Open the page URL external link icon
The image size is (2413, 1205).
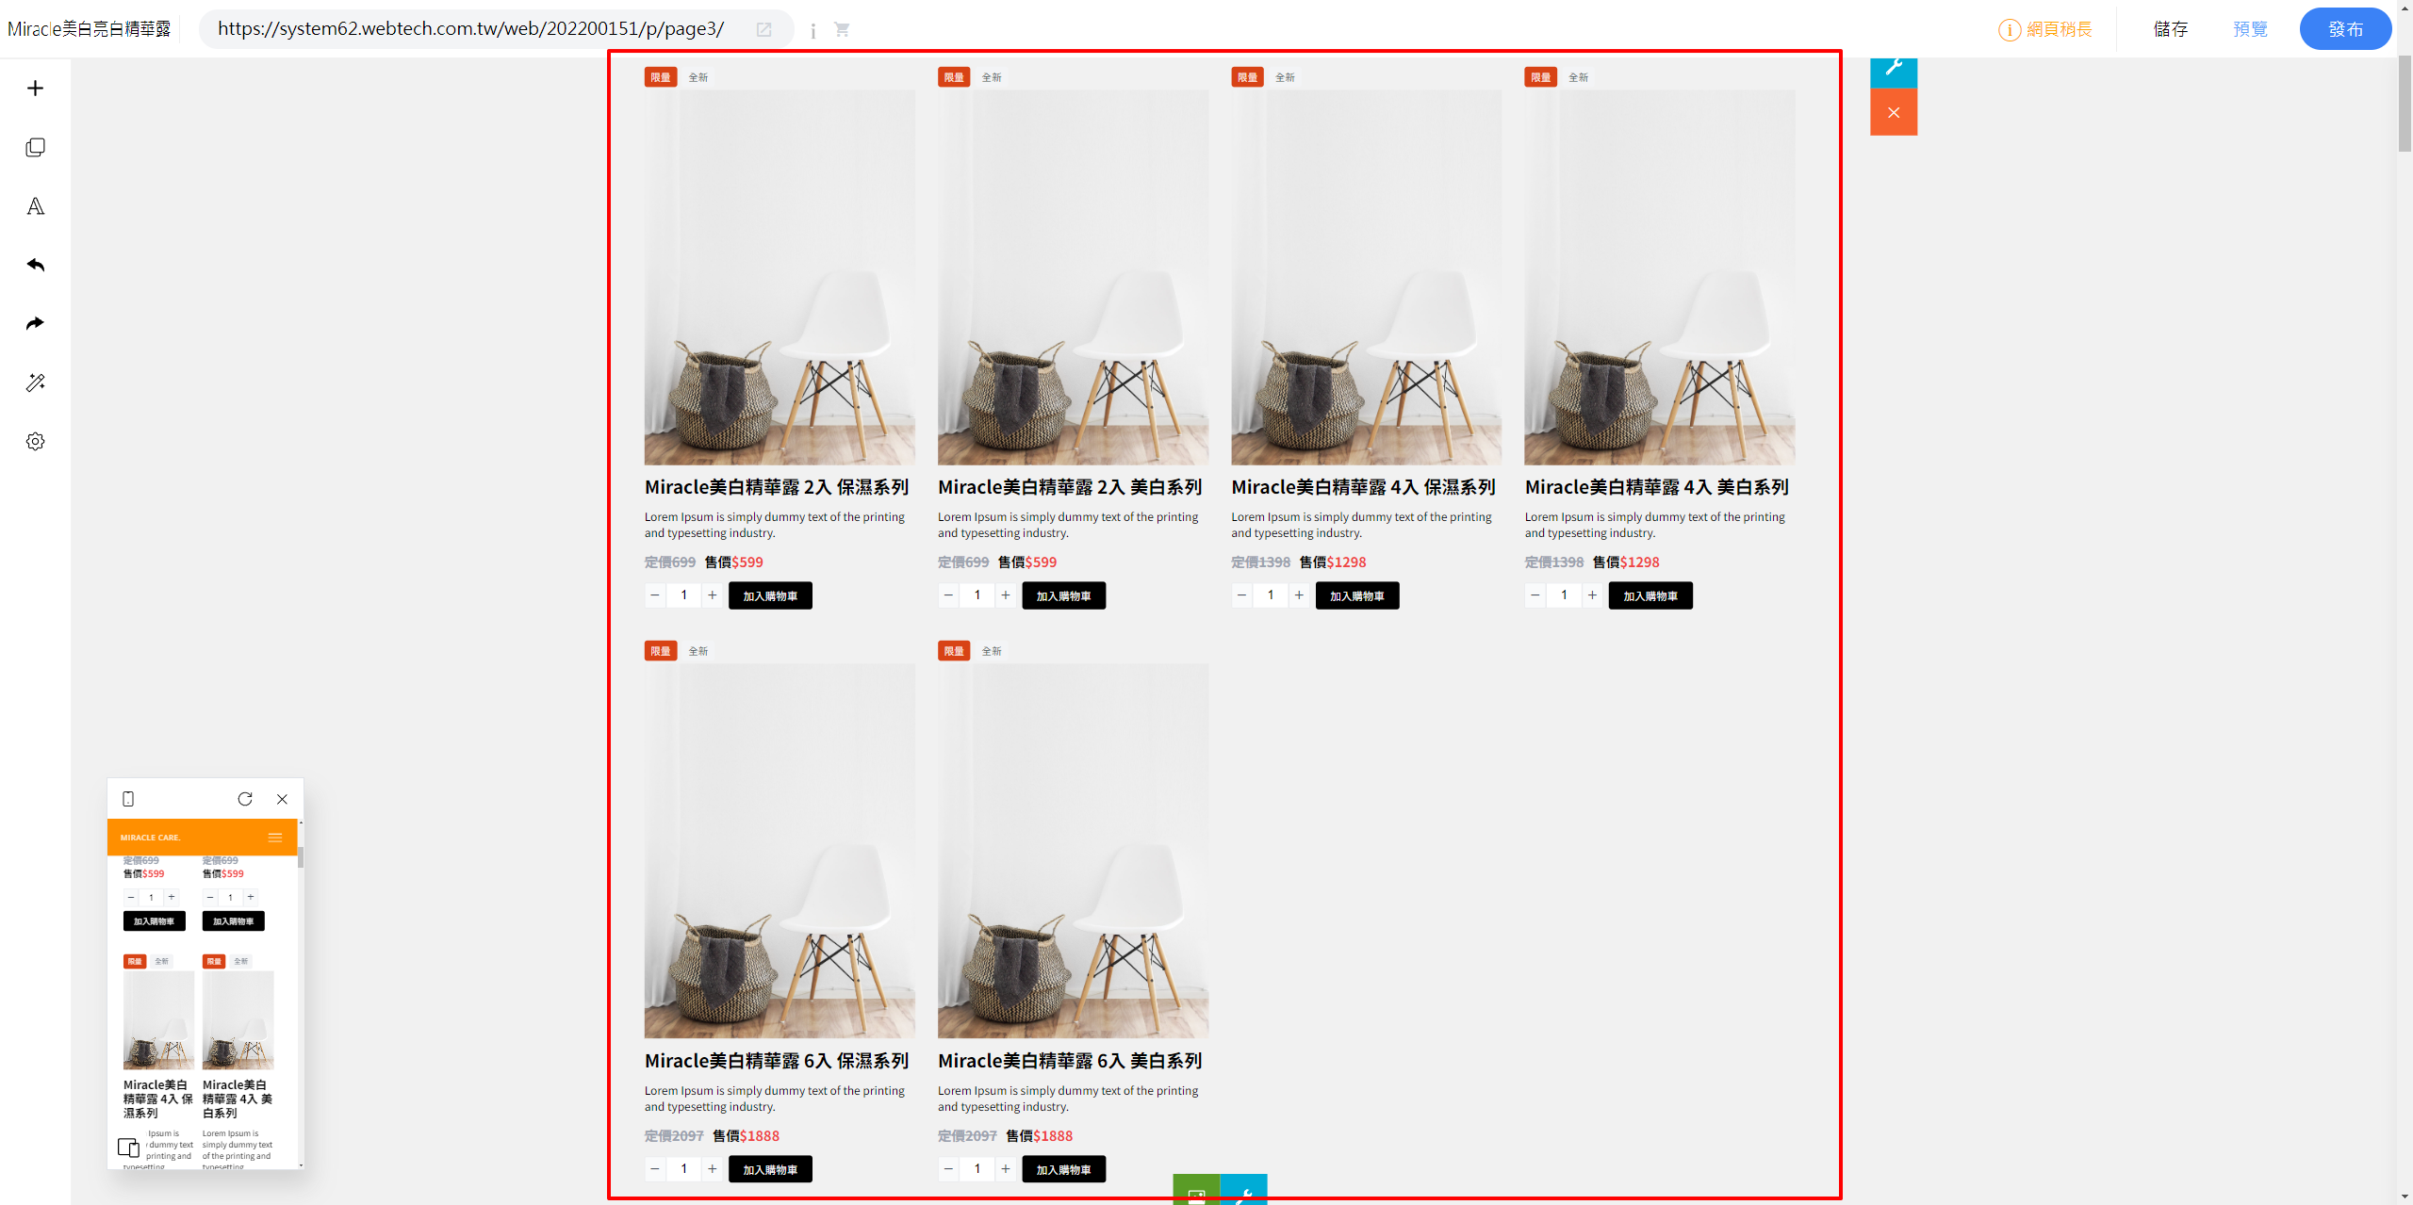763,30
